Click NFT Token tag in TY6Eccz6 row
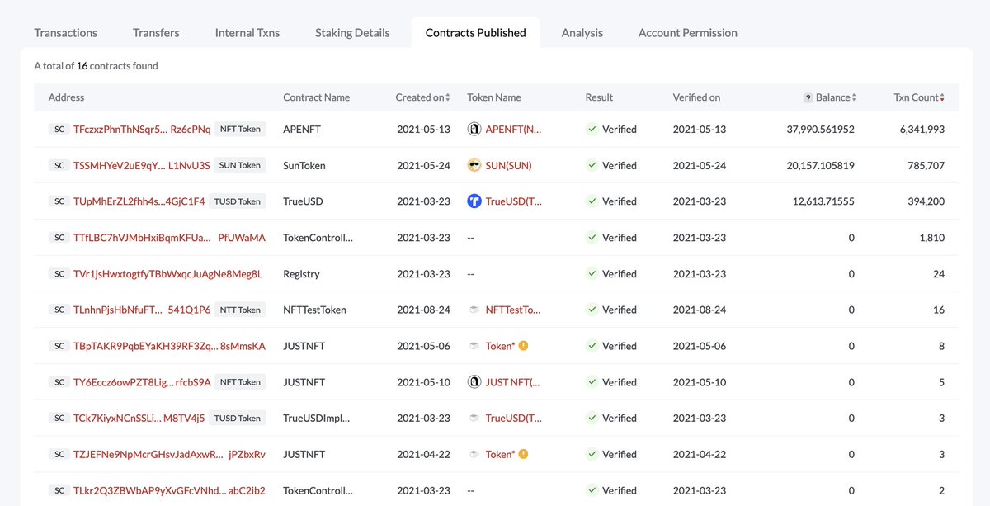The image size is (990, 506). click(240, 382)
